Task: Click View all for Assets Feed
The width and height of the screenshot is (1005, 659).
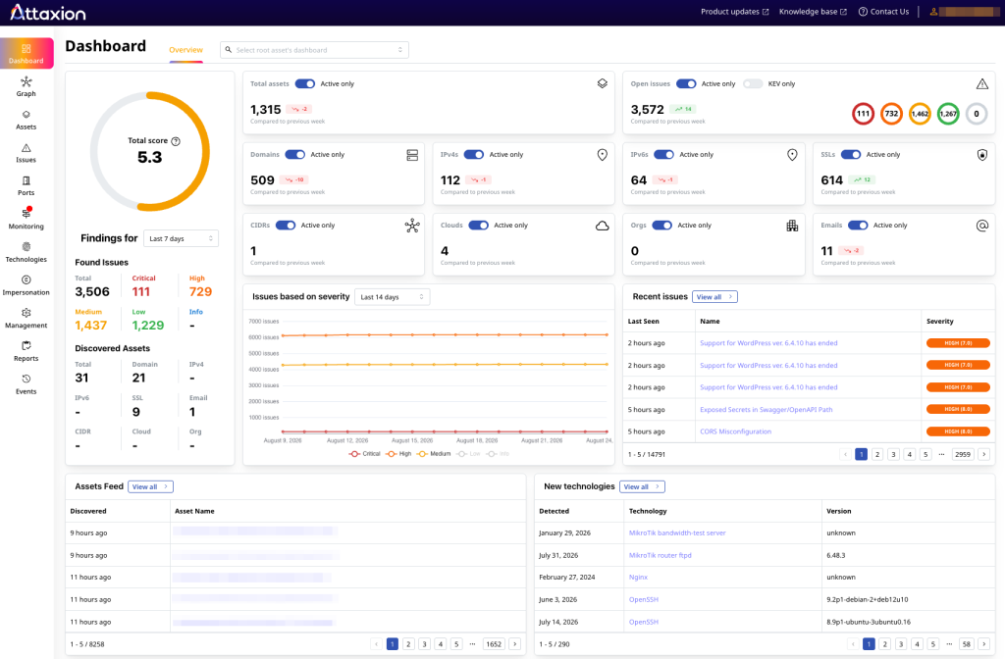Action: point(150,486)
